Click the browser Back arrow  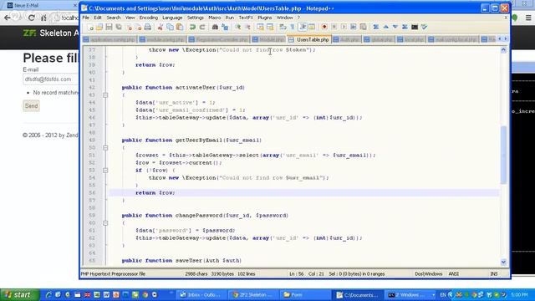point(8,18)
